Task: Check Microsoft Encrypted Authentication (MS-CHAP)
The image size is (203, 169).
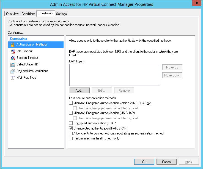Action: click(x=71, y=113)
